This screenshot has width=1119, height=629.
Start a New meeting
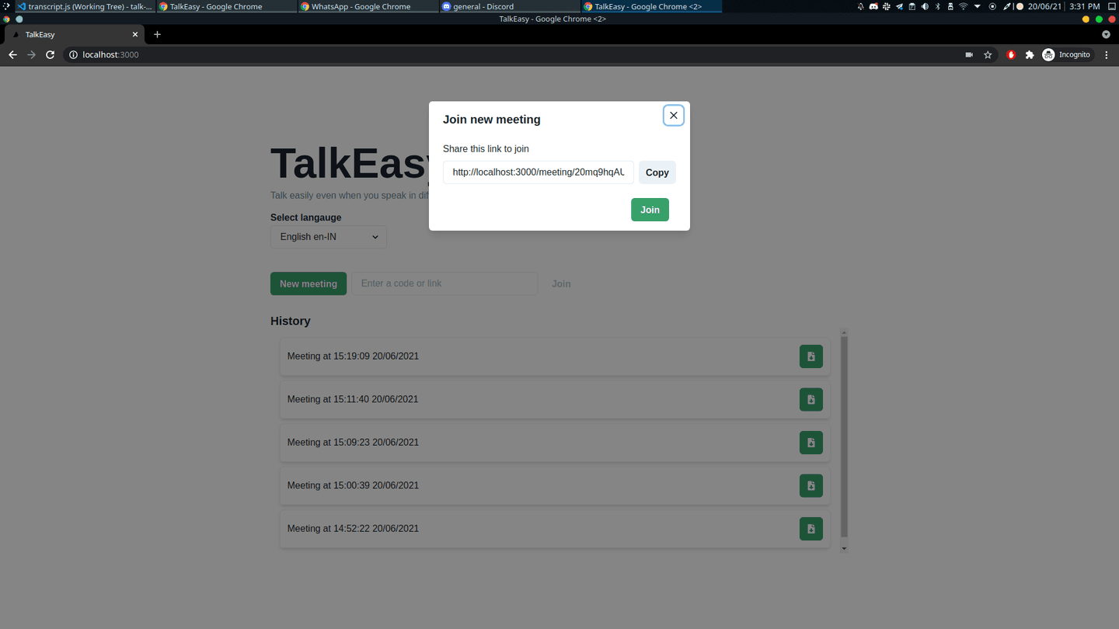pos(309,283)
